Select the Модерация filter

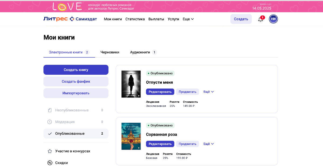coord(76,122)
